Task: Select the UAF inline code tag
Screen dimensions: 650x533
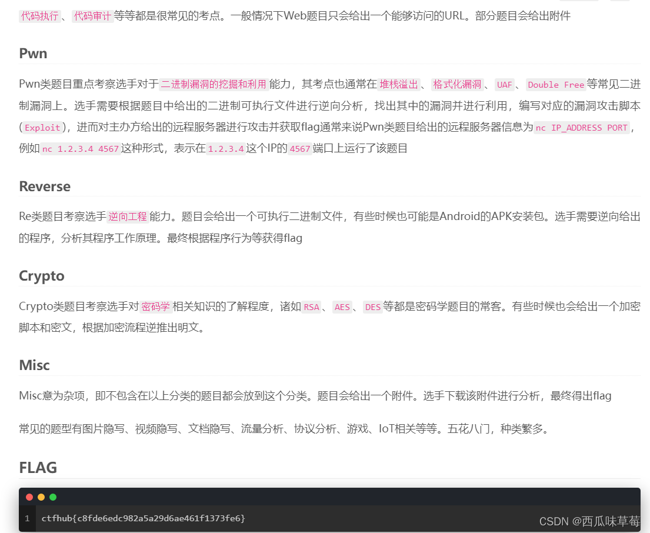Action: click(x=505, y=85)
